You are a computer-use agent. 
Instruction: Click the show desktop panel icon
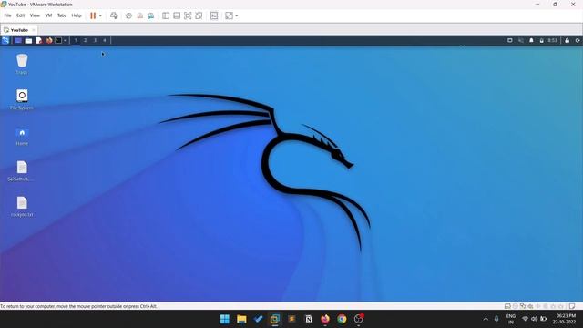tap(18, 40)
